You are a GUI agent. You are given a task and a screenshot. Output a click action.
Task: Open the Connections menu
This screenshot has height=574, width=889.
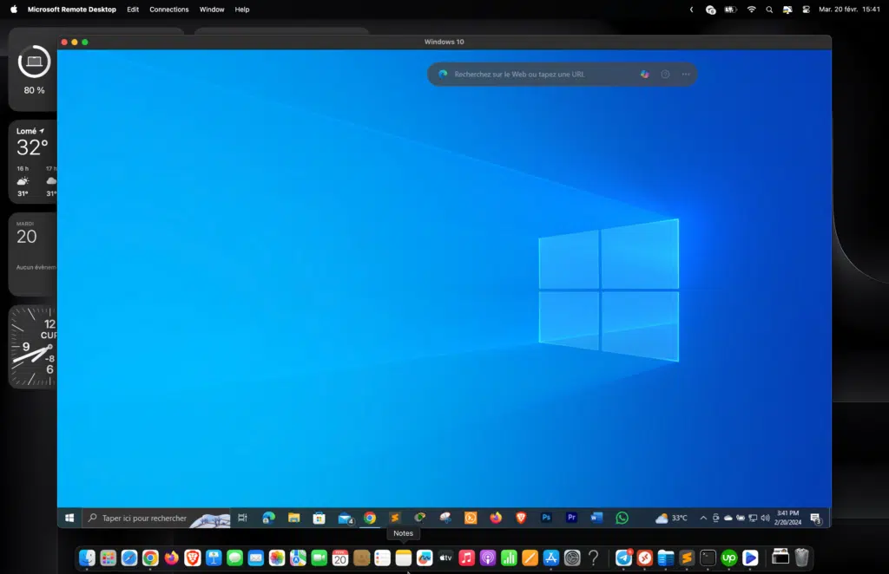tap(169, 10)
